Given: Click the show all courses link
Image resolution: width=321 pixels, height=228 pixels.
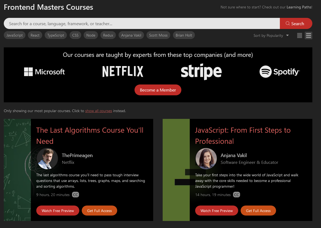Looking at the screenshot, I should pyautogui.click(x=99, y=111).
